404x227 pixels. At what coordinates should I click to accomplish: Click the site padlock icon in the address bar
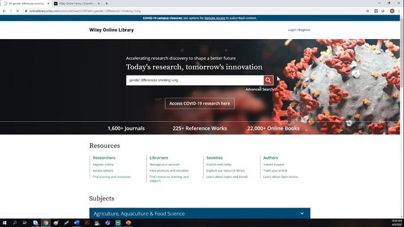(x=26, y=11)
